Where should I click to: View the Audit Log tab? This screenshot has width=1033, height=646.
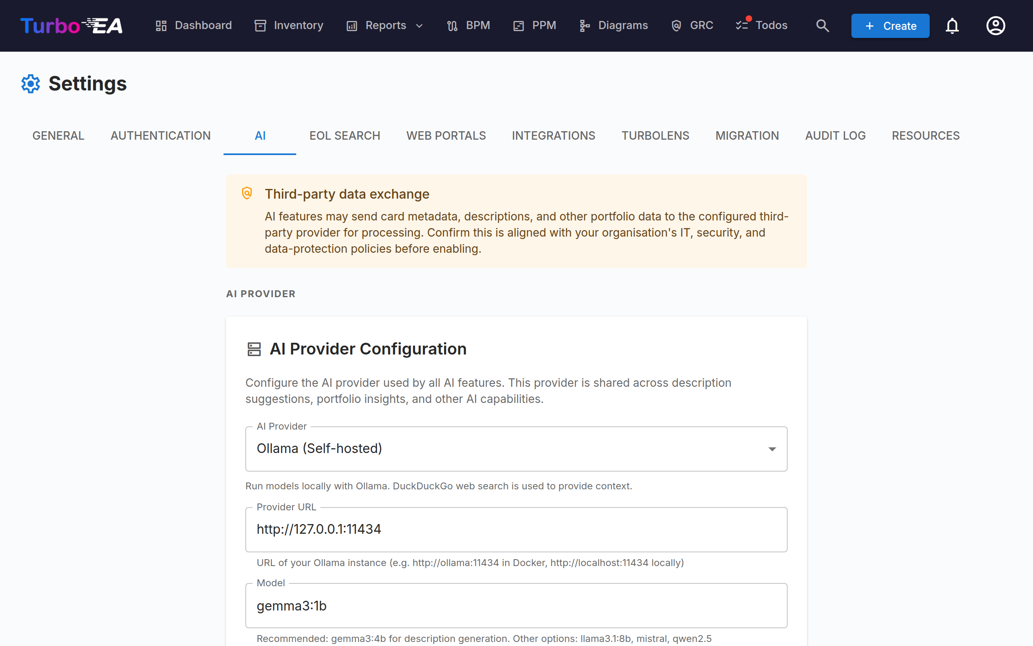point(835,135)
